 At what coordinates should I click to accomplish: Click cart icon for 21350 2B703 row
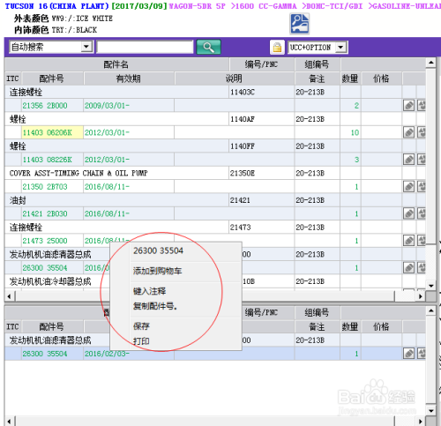[422, 187]
